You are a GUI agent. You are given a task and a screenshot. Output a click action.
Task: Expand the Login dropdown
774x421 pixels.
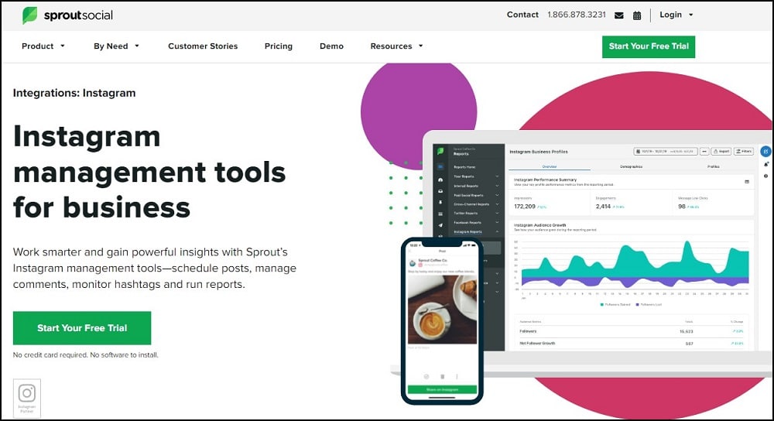676,15
